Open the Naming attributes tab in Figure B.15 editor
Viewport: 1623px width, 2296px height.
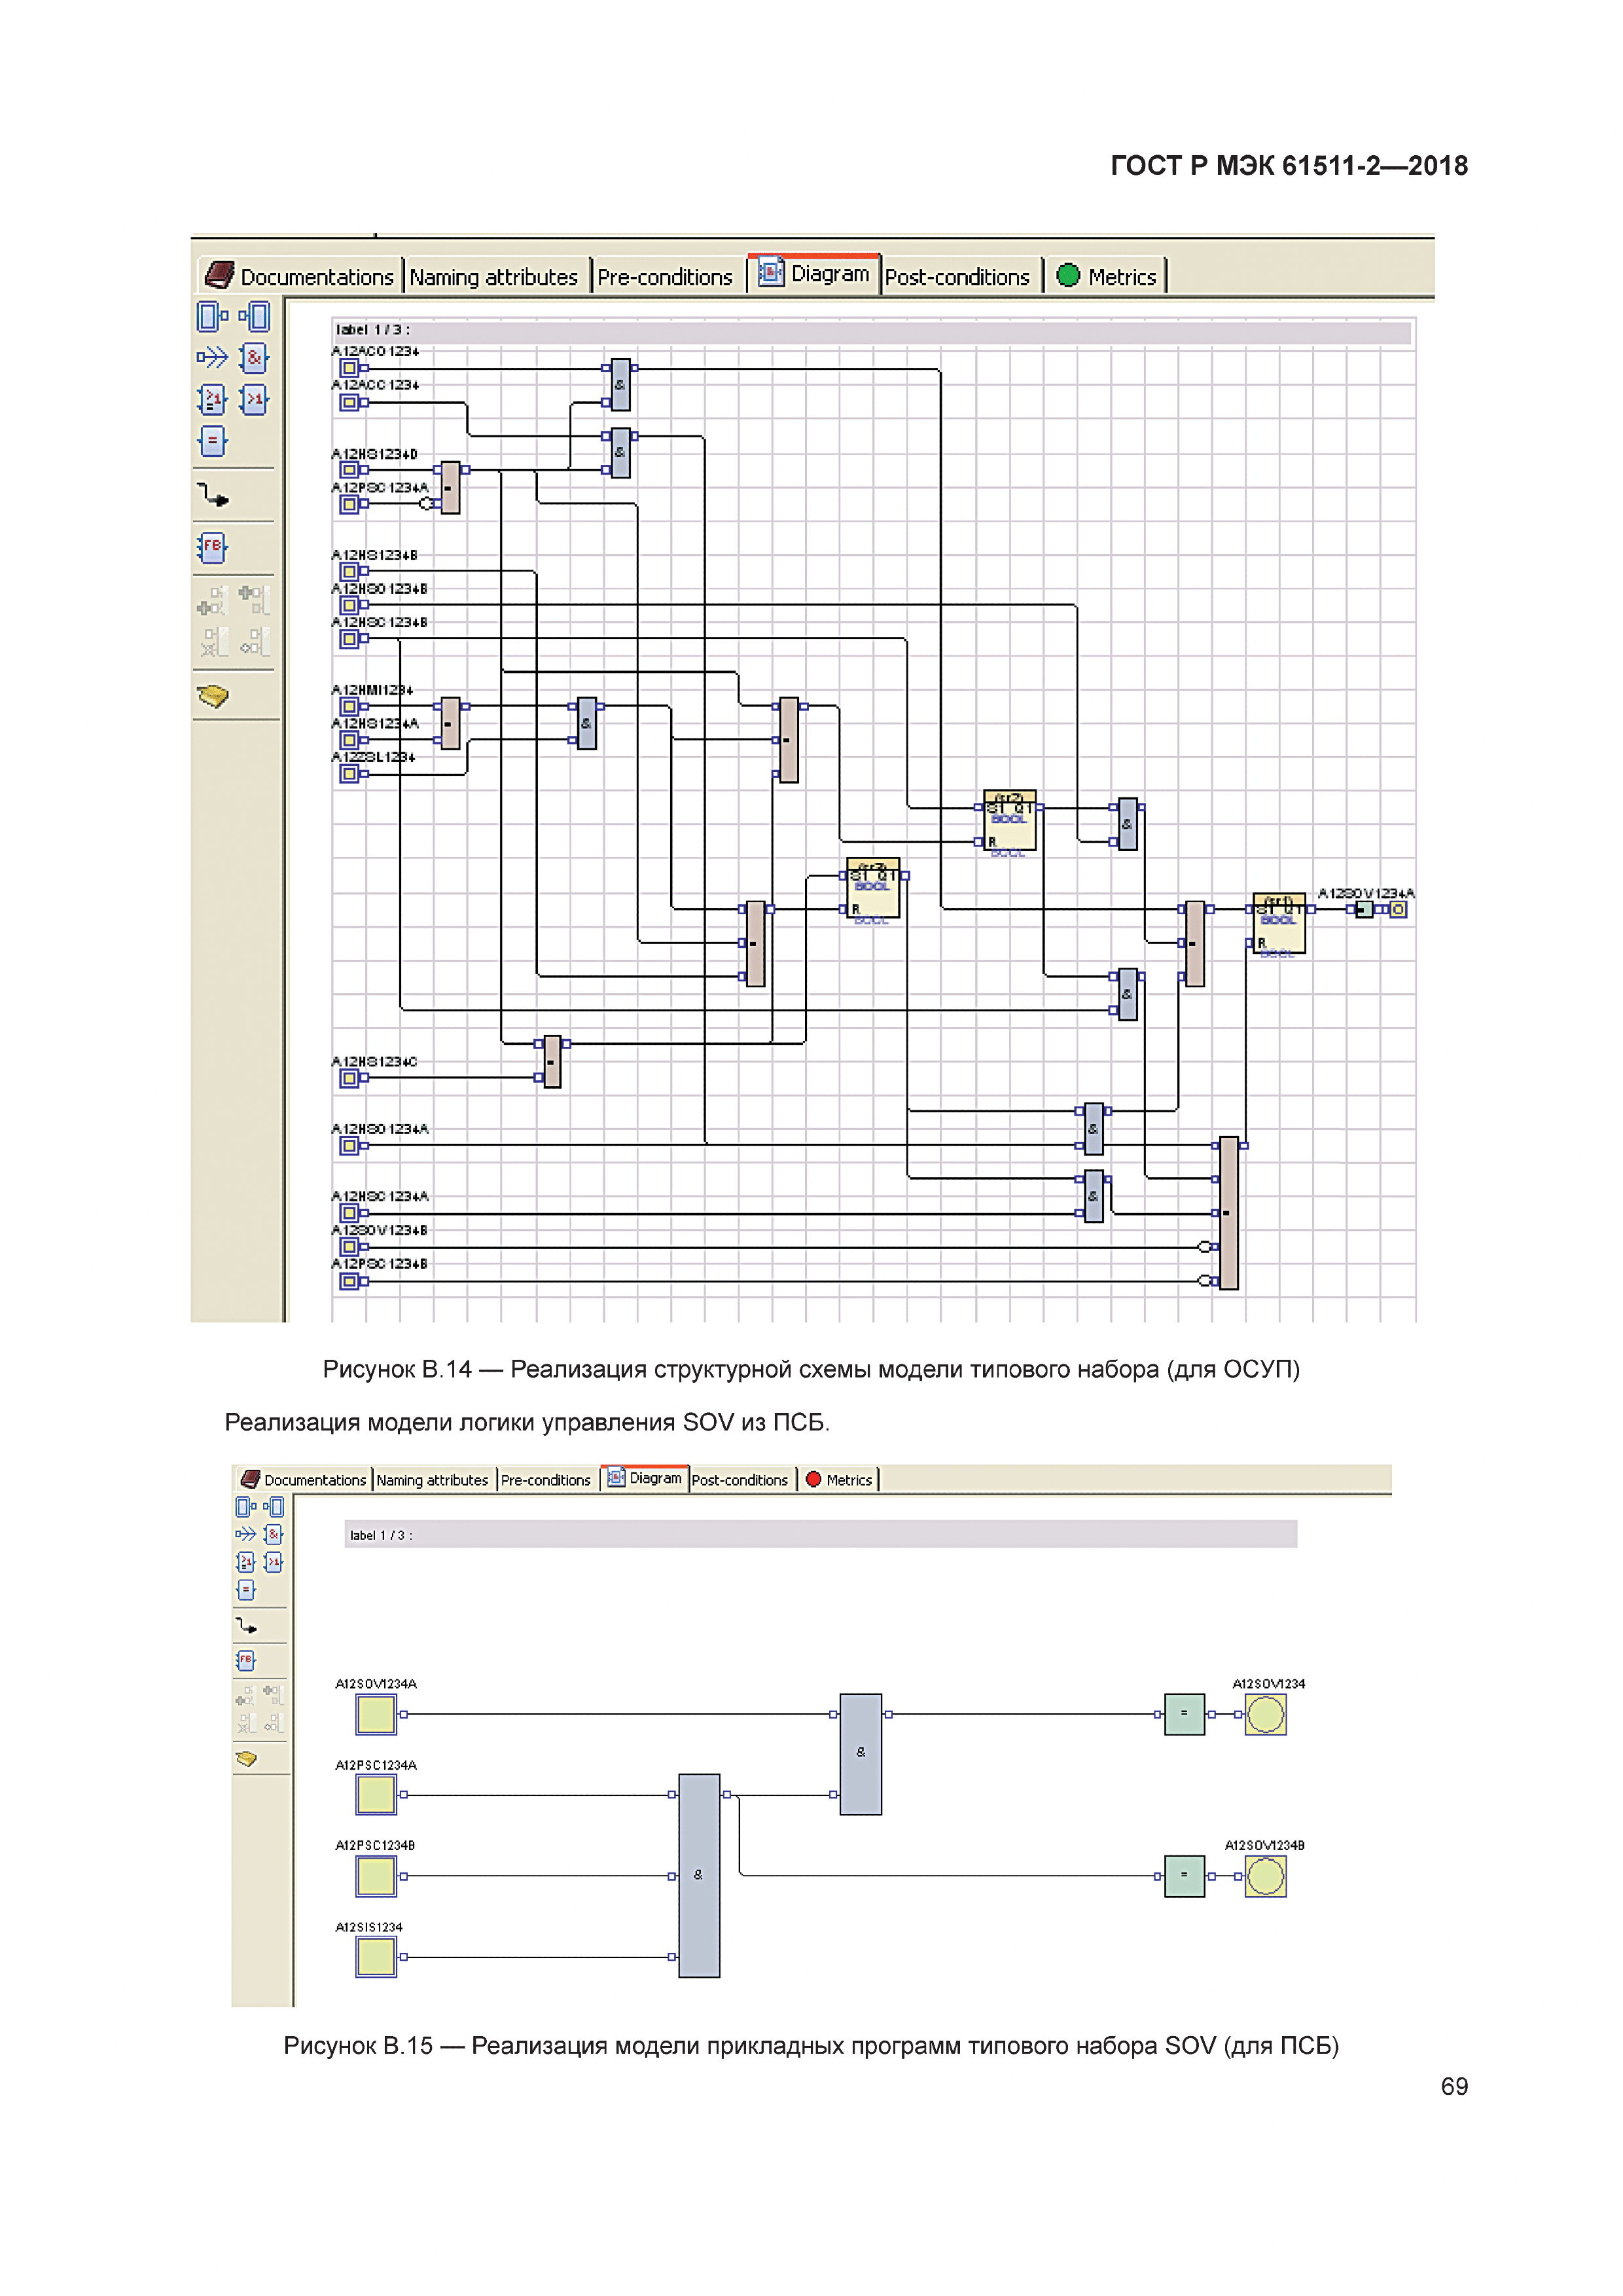(433, 1480)
